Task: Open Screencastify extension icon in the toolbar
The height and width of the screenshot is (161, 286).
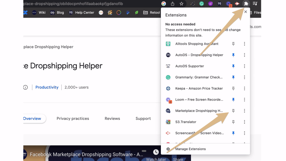Action: click(x=237, y=4)
